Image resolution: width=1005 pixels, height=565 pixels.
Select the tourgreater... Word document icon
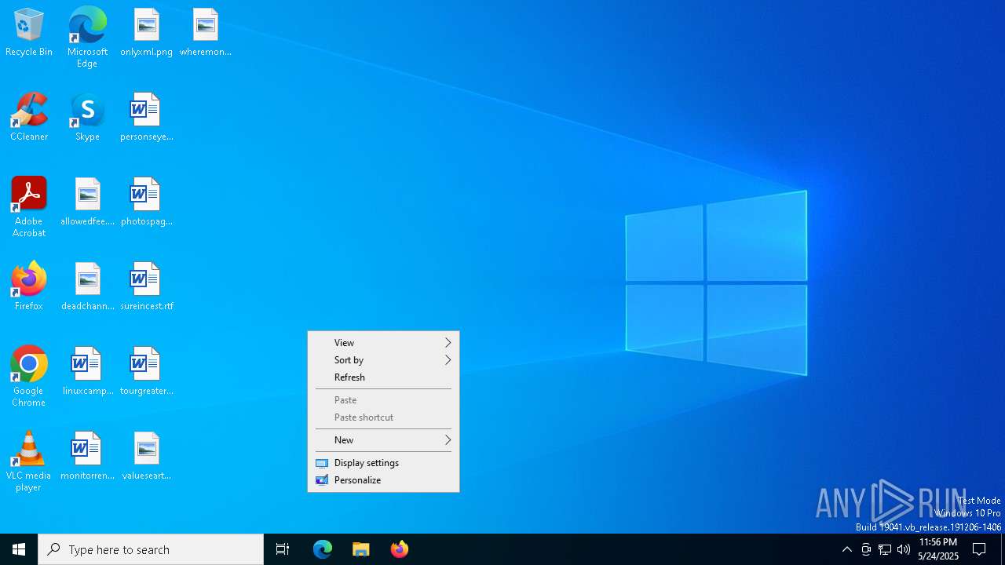pos(146,372)
